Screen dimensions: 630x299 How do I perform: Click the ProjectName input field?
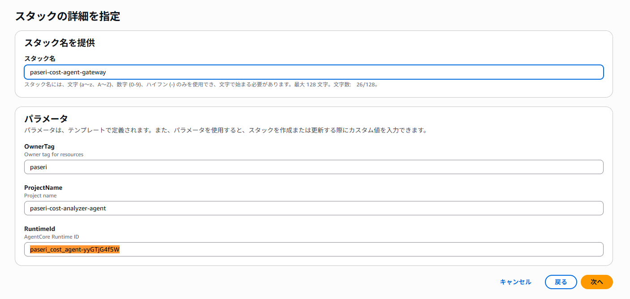pyautogui.click(x=313, y=208)
